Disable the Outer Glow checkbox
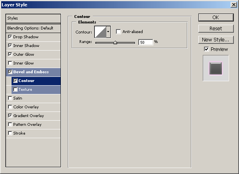239x174 pixels. coord(10,55)
